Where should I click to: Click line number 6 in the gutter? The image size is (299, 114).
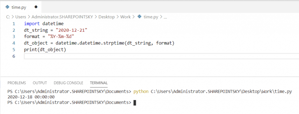click(13, 56)
